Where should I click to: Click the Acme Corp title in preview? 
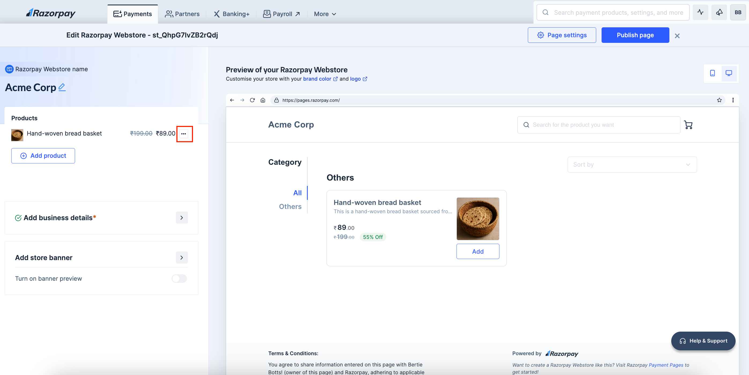pos(291,125)
